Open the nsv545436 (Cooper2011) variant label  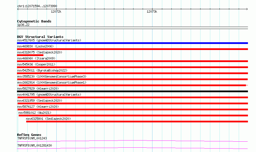pos(36,64)
